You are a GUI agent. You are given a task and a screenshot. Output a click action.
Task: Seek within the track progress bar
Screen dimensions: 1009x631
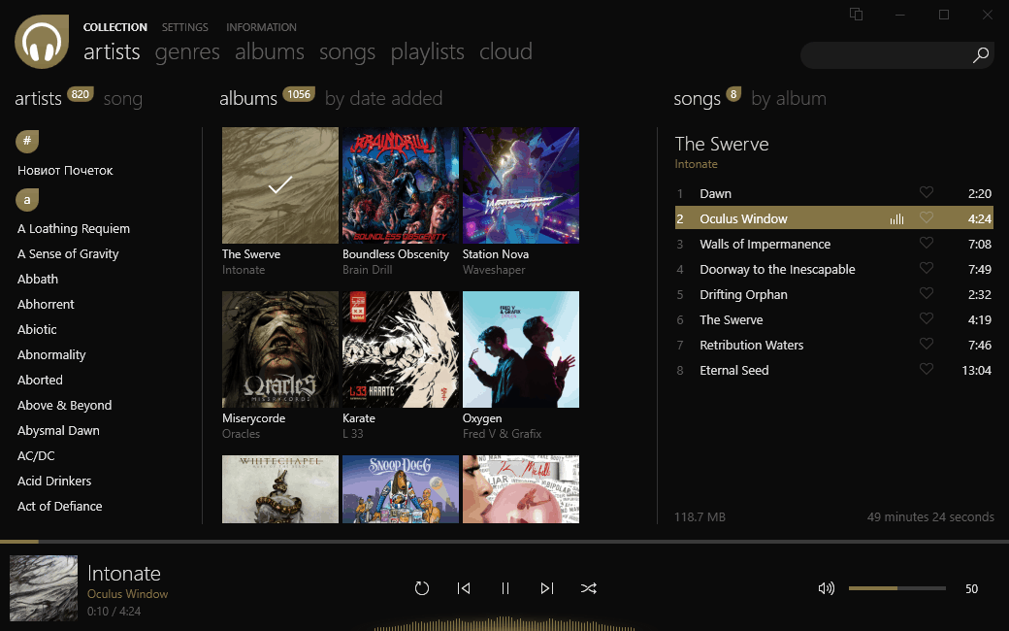pos(504,542)
